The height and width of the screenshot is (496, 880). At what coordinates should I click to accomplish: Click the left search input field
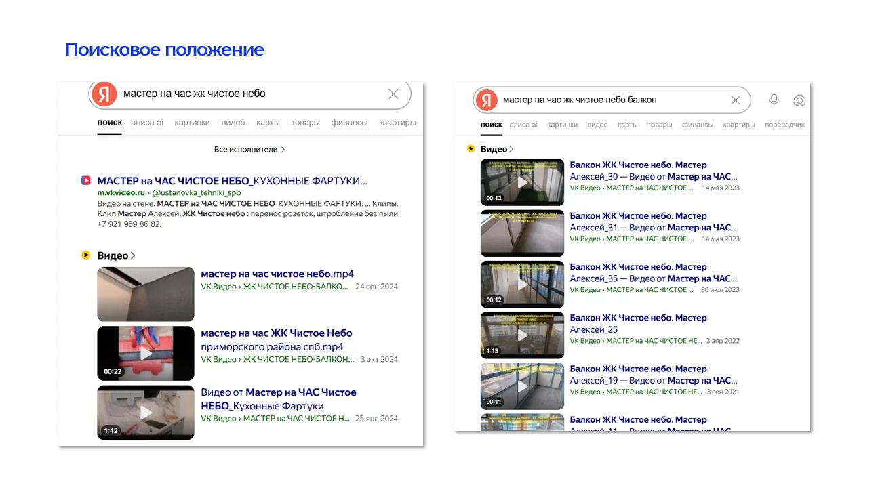coord(251,94)
